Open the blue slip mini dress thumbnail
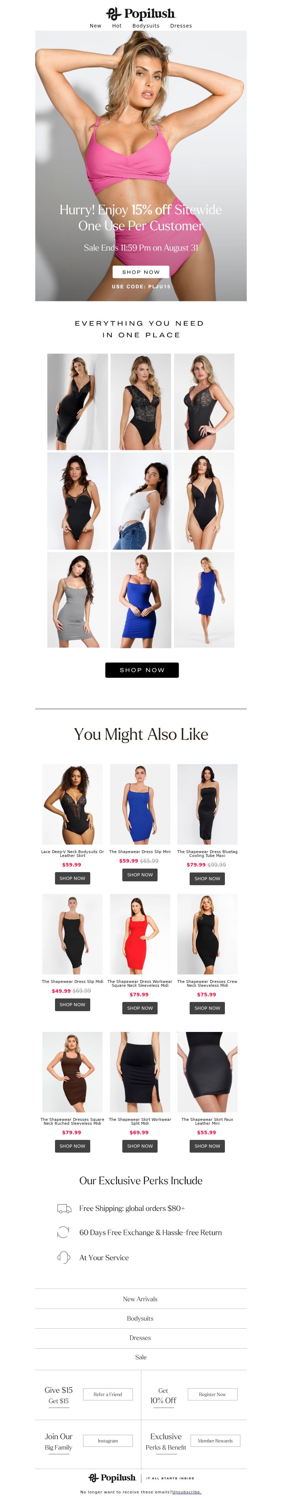Viewport: 282px width, 1498px height. point(140,804)
